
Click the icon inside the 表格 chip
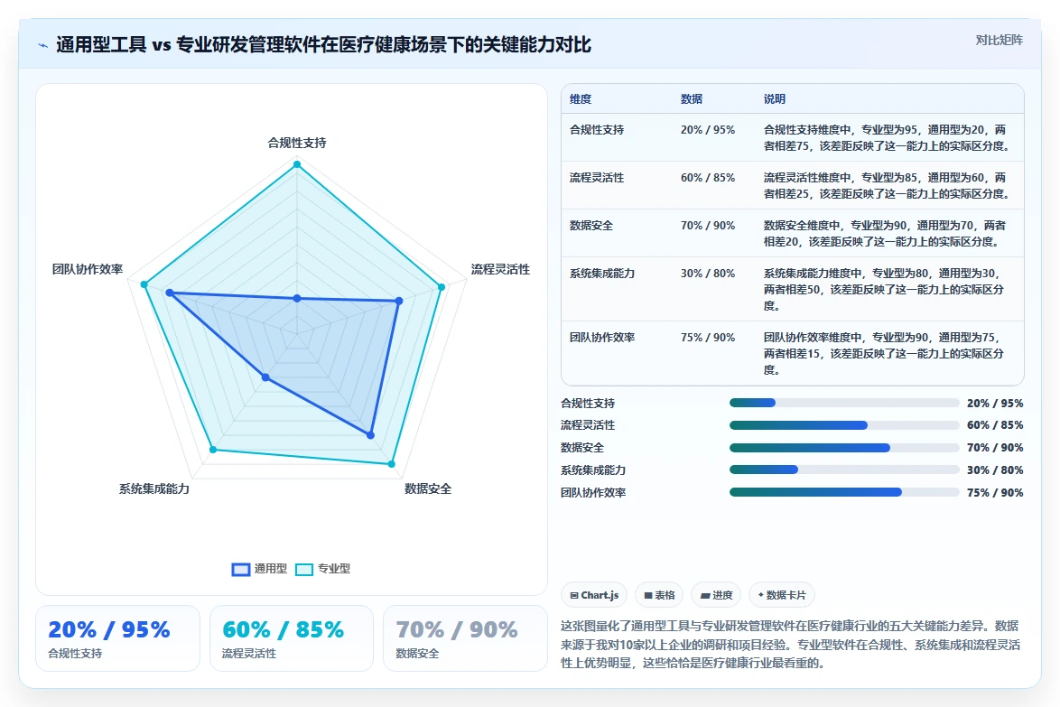tap(648, 595)
